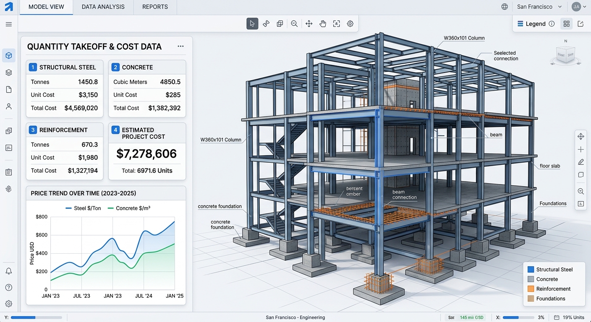
Task: Click the globe language icon
Action: pos(505,7)
